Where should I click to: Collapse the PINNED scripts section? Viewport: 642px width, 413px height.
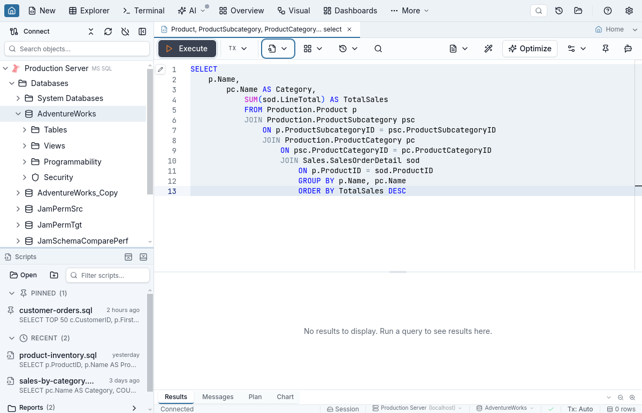click(x=12, y=293)
